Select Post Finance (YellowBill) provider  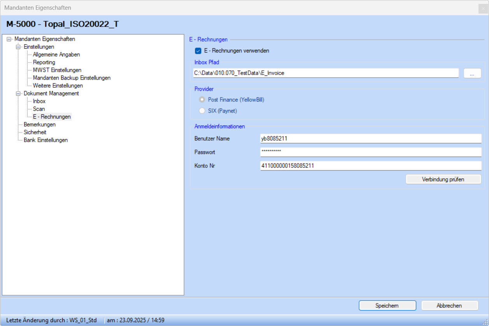[202, 100]
